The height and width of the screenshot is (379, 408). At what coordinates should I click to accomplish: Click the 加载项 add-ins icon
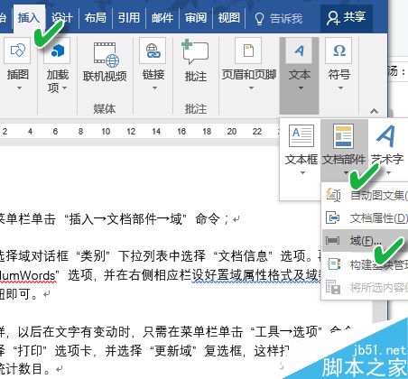[57, 51]
